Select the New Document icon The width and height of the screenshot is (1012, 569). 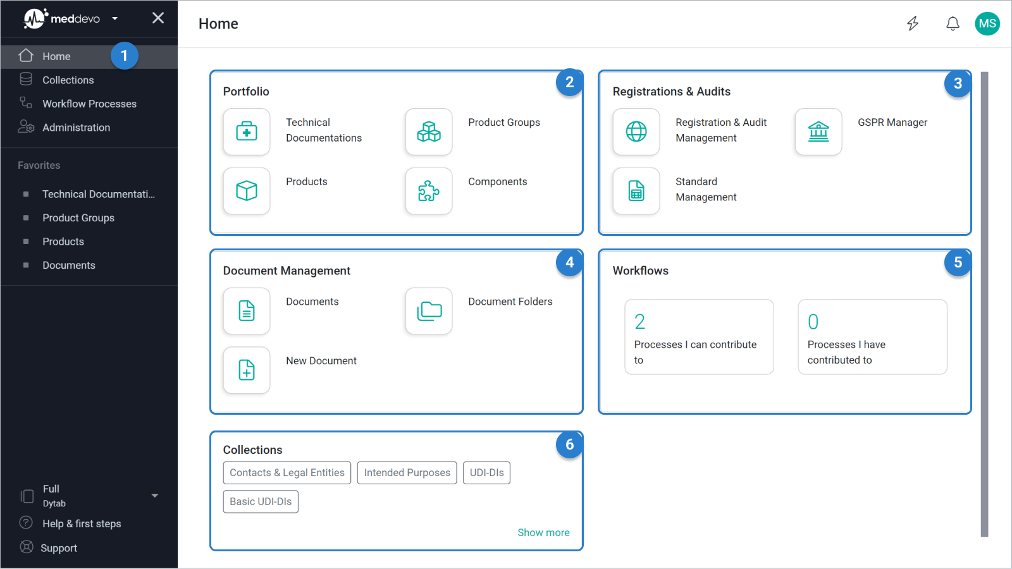247,370
